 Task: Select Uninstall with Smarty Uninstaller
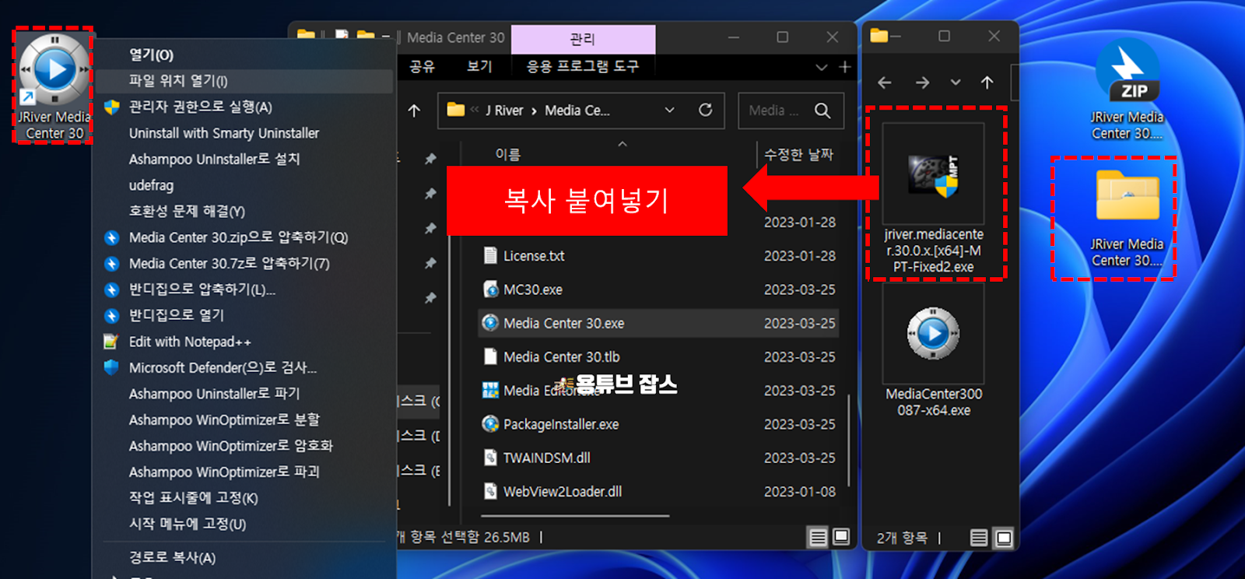tap(243, 133)
